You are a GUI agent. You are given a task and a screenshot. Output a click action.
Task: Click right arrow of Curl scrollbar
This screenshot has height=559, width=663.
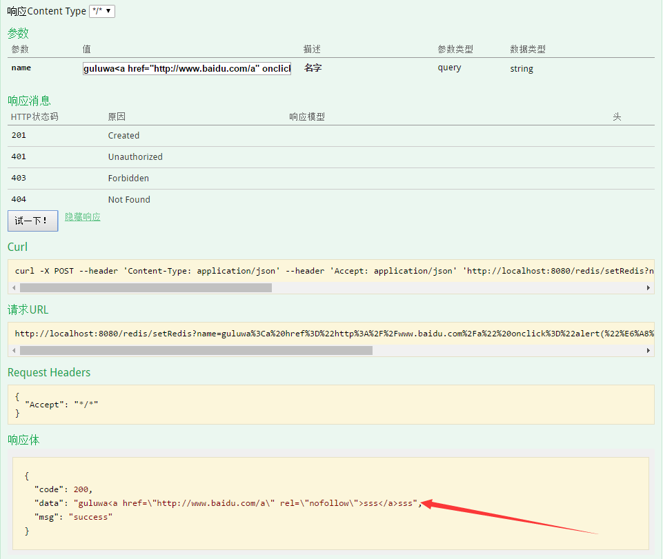(x=649, y=287)
